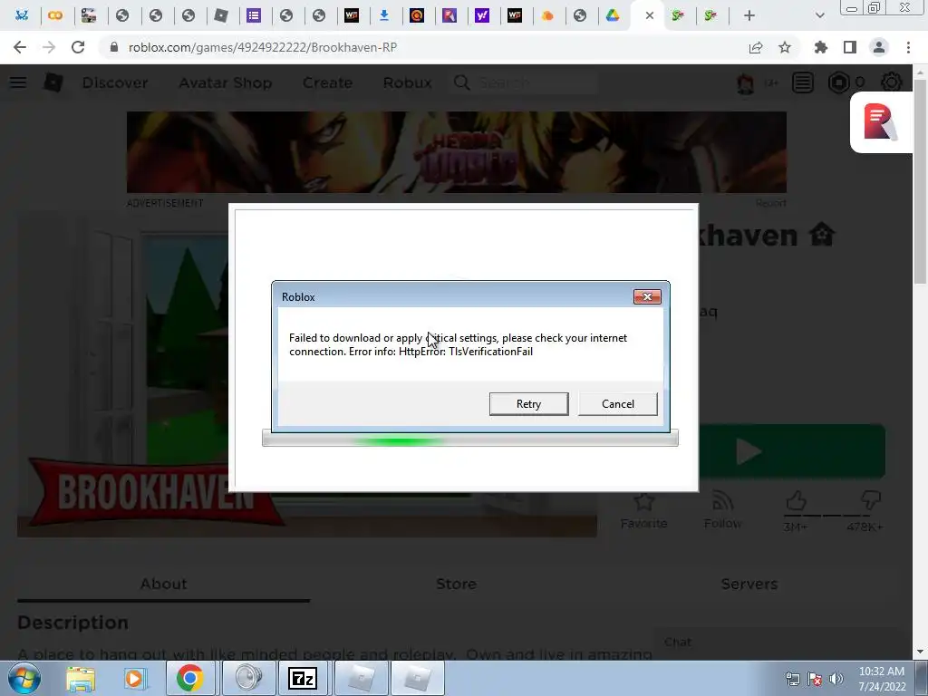Like the game with thumbs up
The width and height of the screenshot is (928, 696).
point(796,502)
